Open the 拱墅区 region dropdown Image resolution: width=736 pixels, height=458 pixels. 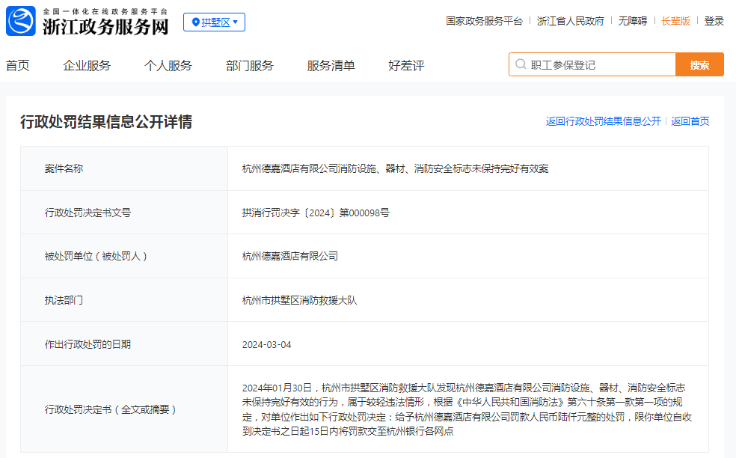(x=214, y=22)
